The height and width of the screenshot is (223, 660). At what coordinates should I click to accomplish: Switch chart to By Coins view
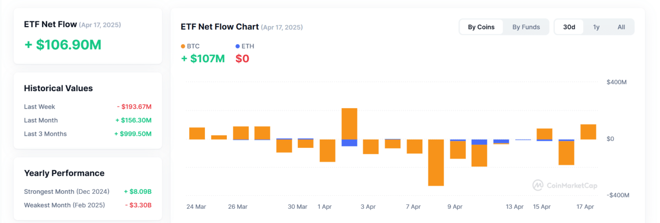pyautogui.click(x=481, y=27)
